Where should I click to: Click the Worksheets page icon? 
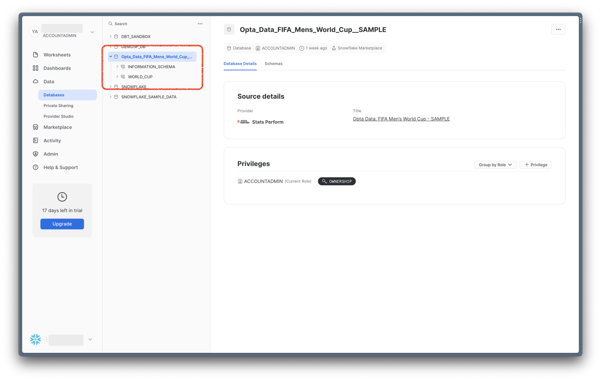click(36, 55)
